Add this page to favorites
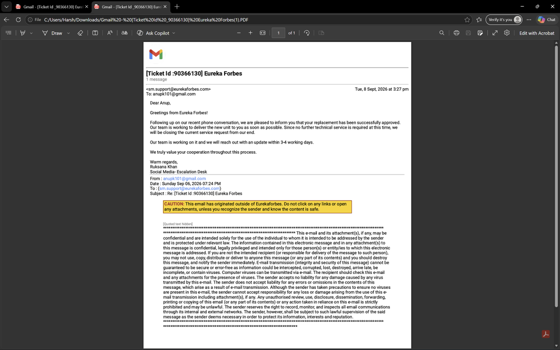 pos(467,20)
